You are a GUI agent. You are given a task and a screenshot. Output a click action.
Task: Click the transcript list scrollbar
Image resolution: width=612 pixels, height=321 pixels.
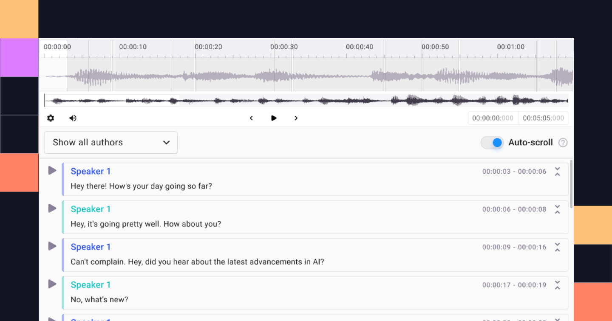point(572,184)
